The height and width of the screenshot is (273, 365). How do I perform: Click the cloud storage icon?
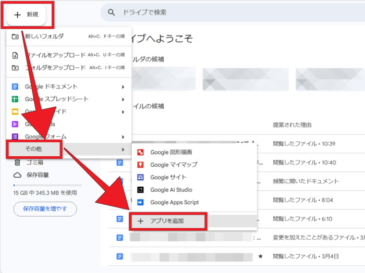(17, 175)
